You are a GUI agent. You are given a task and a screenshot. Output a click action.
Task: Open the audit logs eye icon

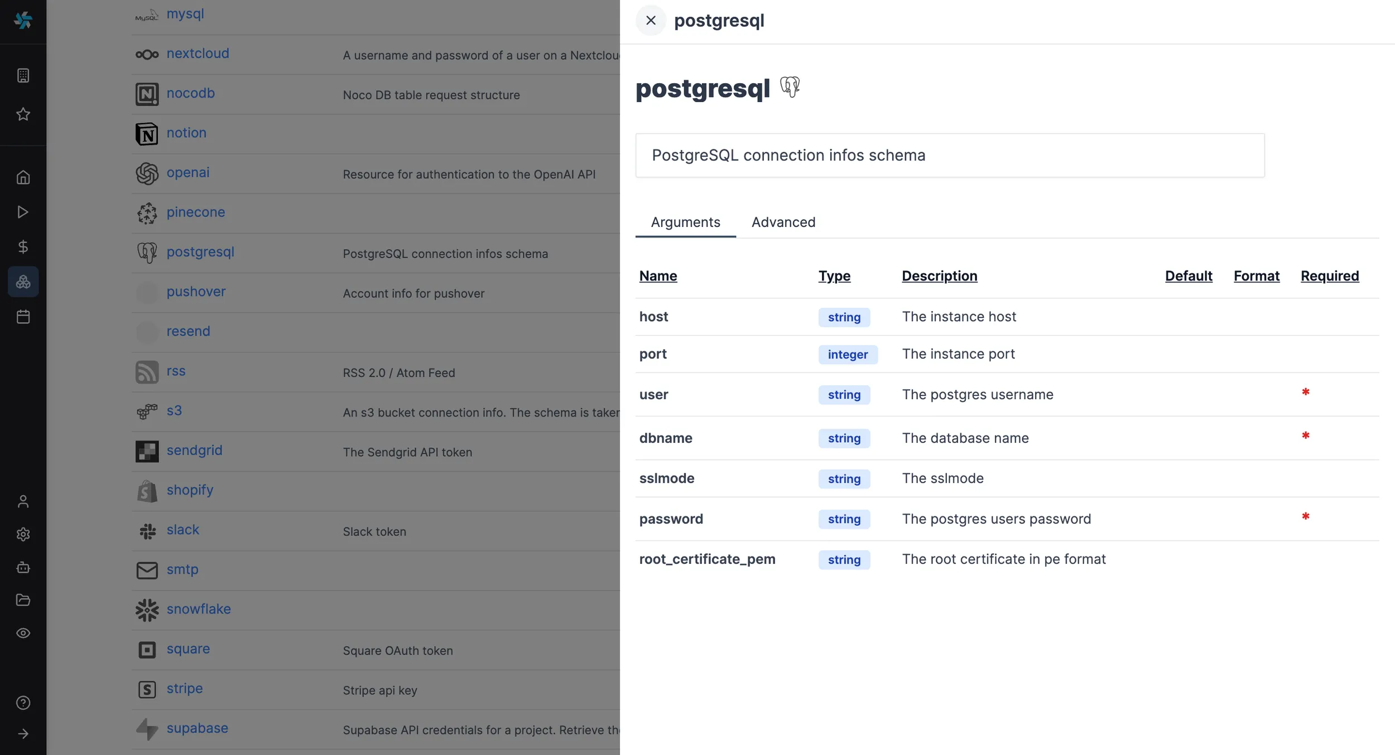(x=23, y=633)
